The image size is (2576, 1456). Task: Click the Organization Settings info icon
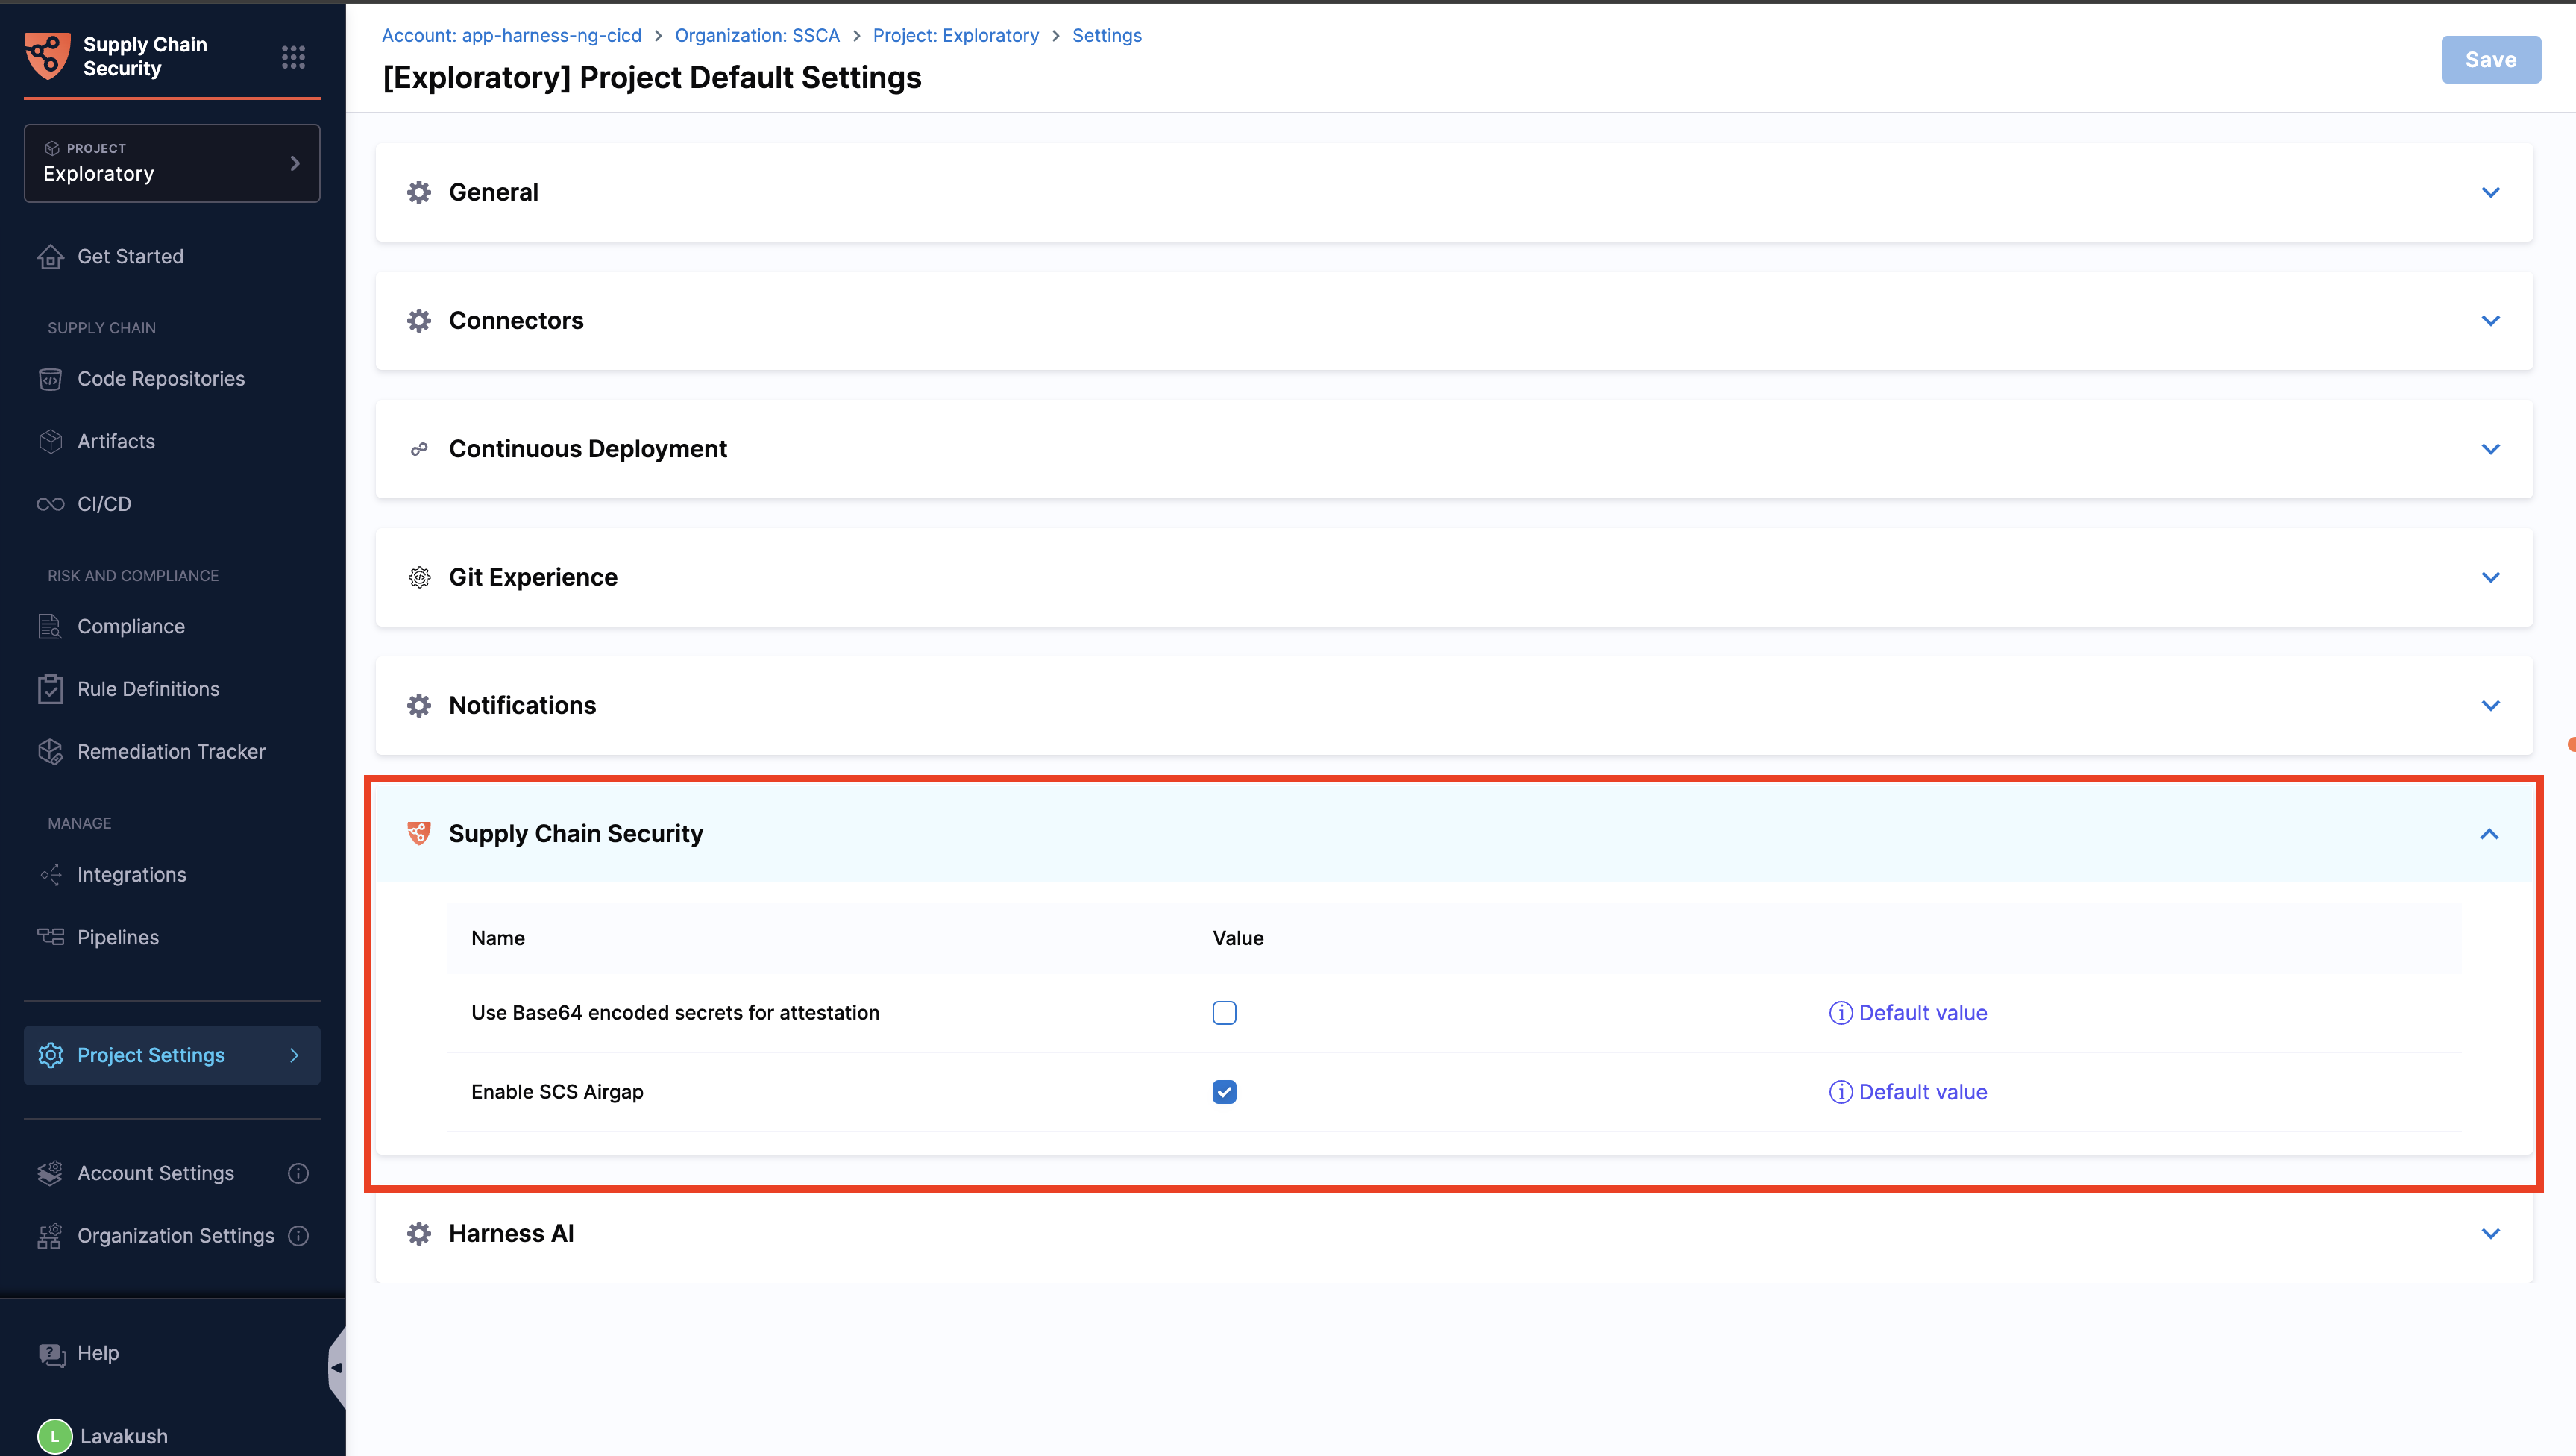click(x=298, y=1236)
